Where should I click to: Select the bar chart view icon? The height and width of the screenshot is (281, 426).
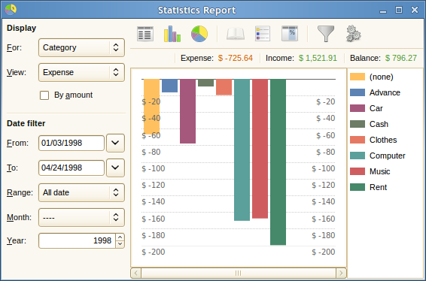coord(172,34)
